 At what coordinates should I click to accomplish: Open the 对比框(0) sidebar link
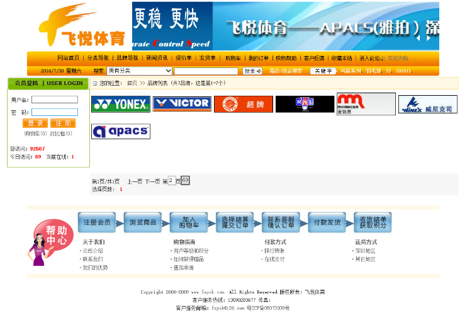pos(61,134)
